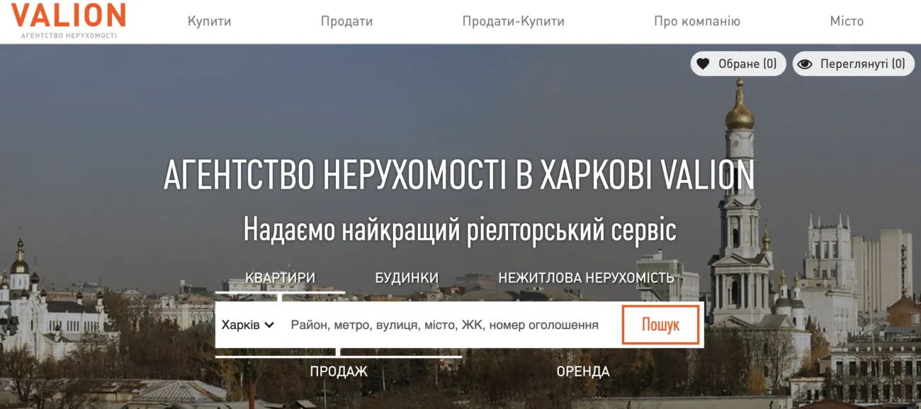Expand the Харків city dropdown

click(247, 325)
